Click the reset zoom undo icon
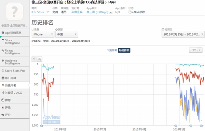Viewport: 205px width, 131px height. pos(34,59)
